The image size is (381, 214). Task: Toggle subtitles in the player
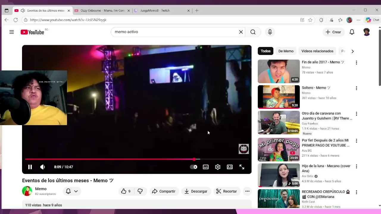tap(206, 167)
